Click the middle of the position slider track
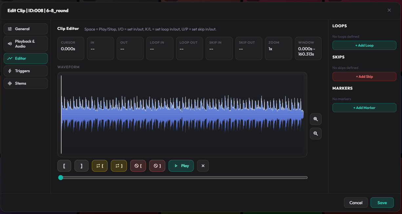Image resolution: width=402 pixels, height=214 pixels. point(183,178)
